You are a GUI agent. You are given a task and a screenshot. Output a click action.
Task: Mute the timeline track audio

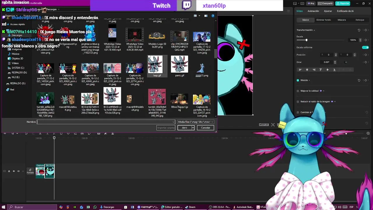click(18, 171)
